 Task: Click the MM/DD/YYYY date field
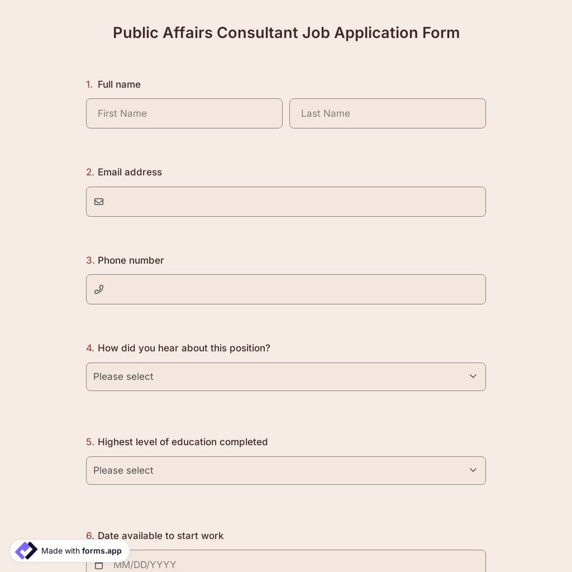286,565
